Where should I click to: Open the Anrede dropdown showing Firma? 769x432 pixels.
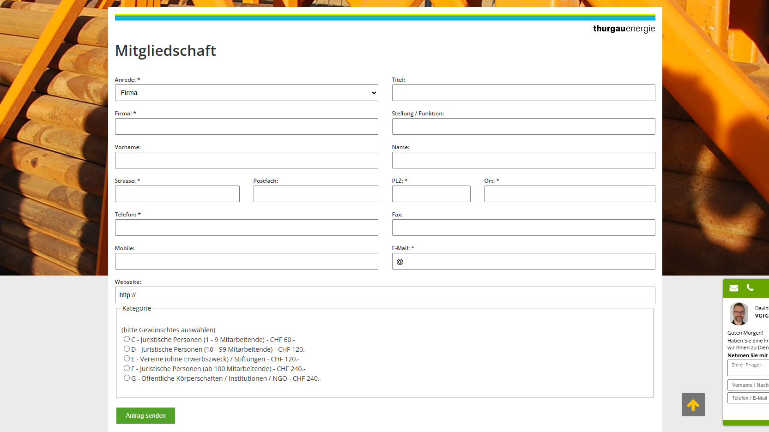247,93
